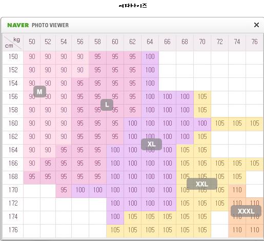The width and height of the screenshot is (264, 241).
Task: Click the PHOTO VIEWER title text
Action: (x=50, y=25)
